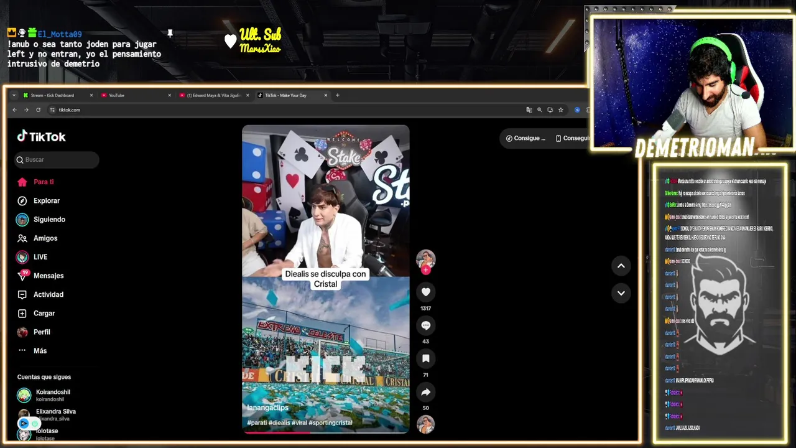796x448 pixels.
Task: Open comments on the video
Action: click(425, 325)
